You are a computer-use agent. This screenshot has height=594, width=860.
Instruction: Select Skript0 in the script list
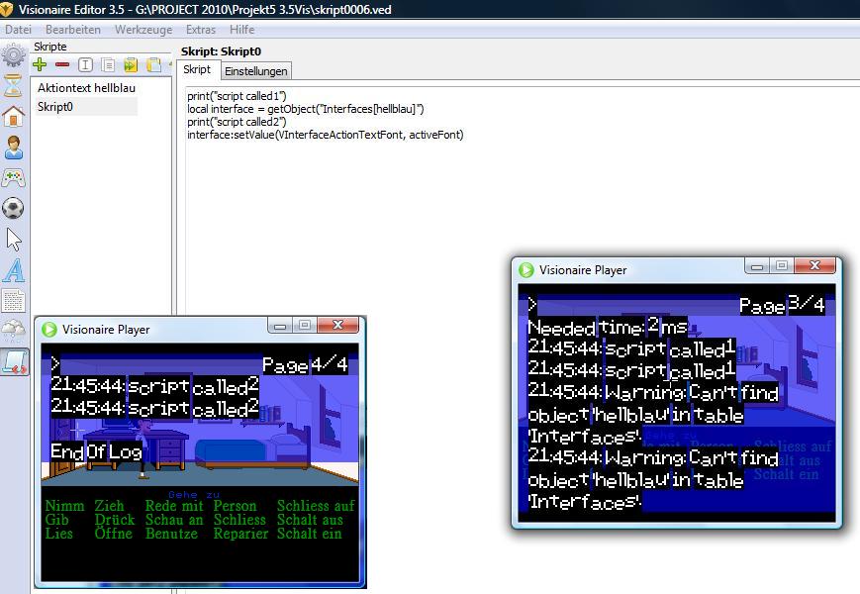click(x=54, y=106)
